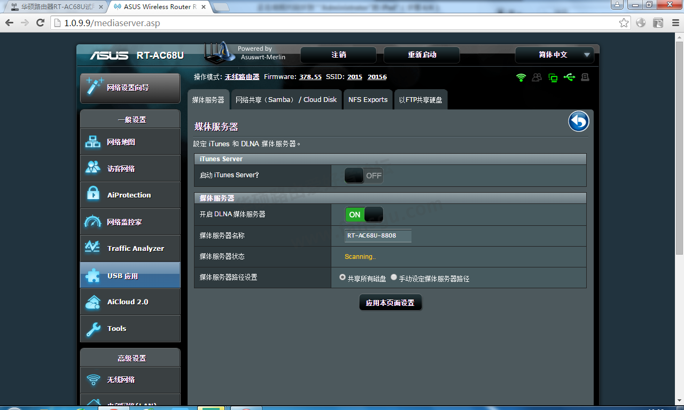The width and height of the screenshot is (684, 410).
Task: Click the SSID 20156 link
Action: [377, 77]
